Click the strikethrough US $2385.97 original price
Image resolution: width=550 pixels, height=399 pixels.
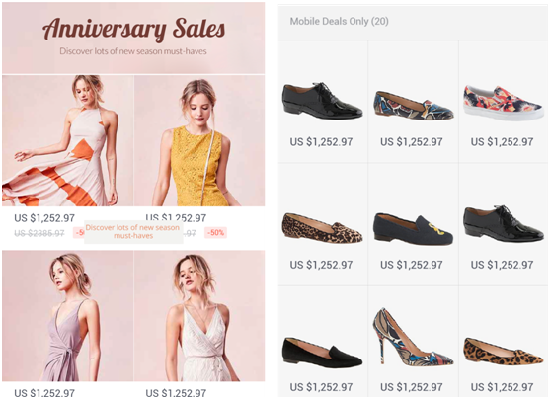[39, 233]
